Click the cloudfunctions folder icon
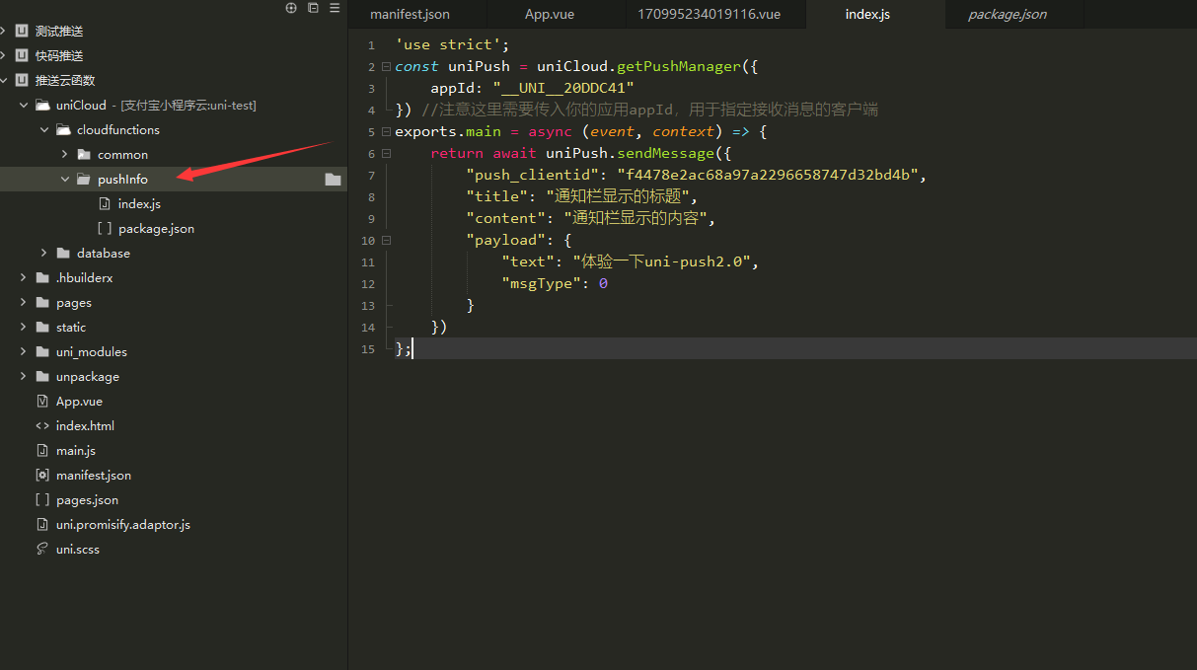1197x670 pixels. [x=63, y=130]
